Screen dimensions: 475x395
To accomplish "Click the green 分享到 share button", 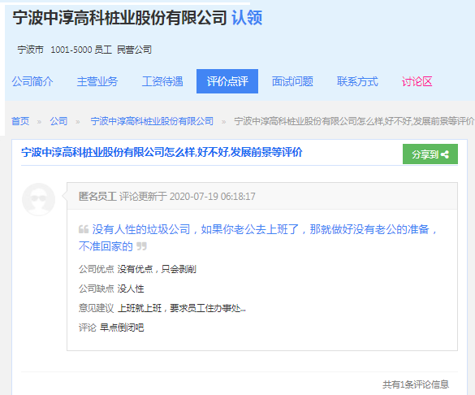I will point(430,154).
